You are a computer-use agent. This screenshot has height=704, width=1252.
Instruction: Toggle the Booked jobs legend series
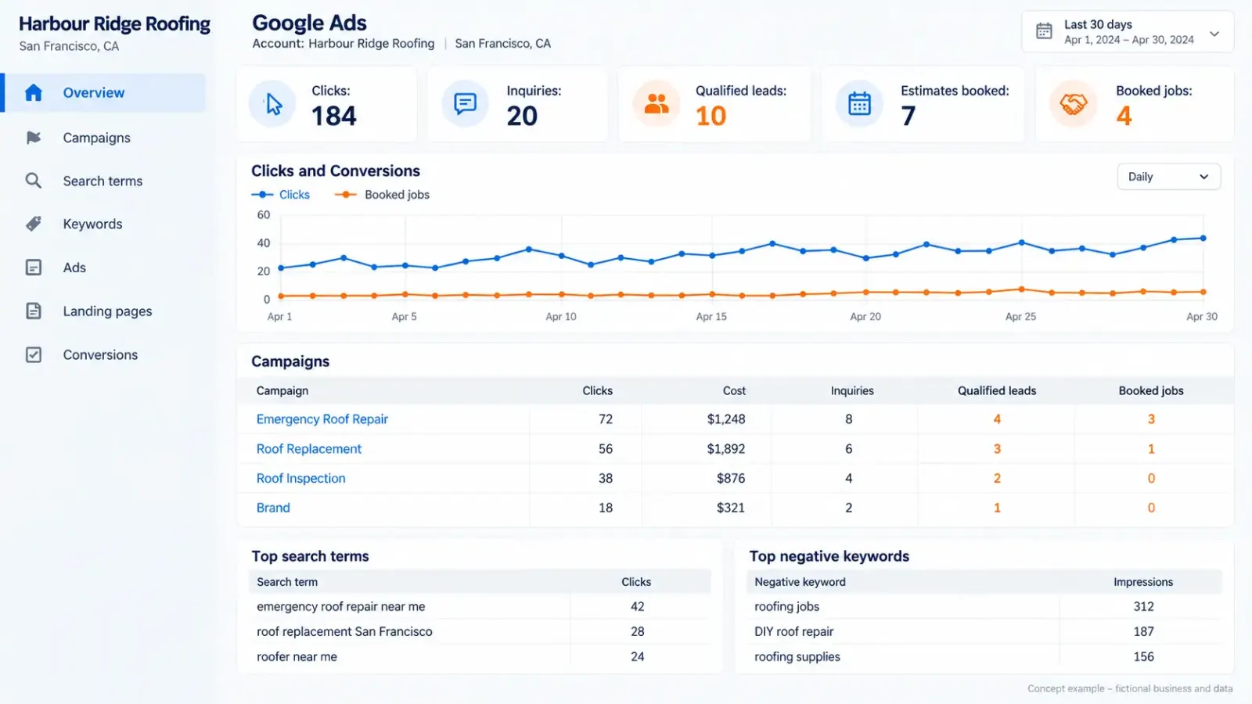coord(382,195)
